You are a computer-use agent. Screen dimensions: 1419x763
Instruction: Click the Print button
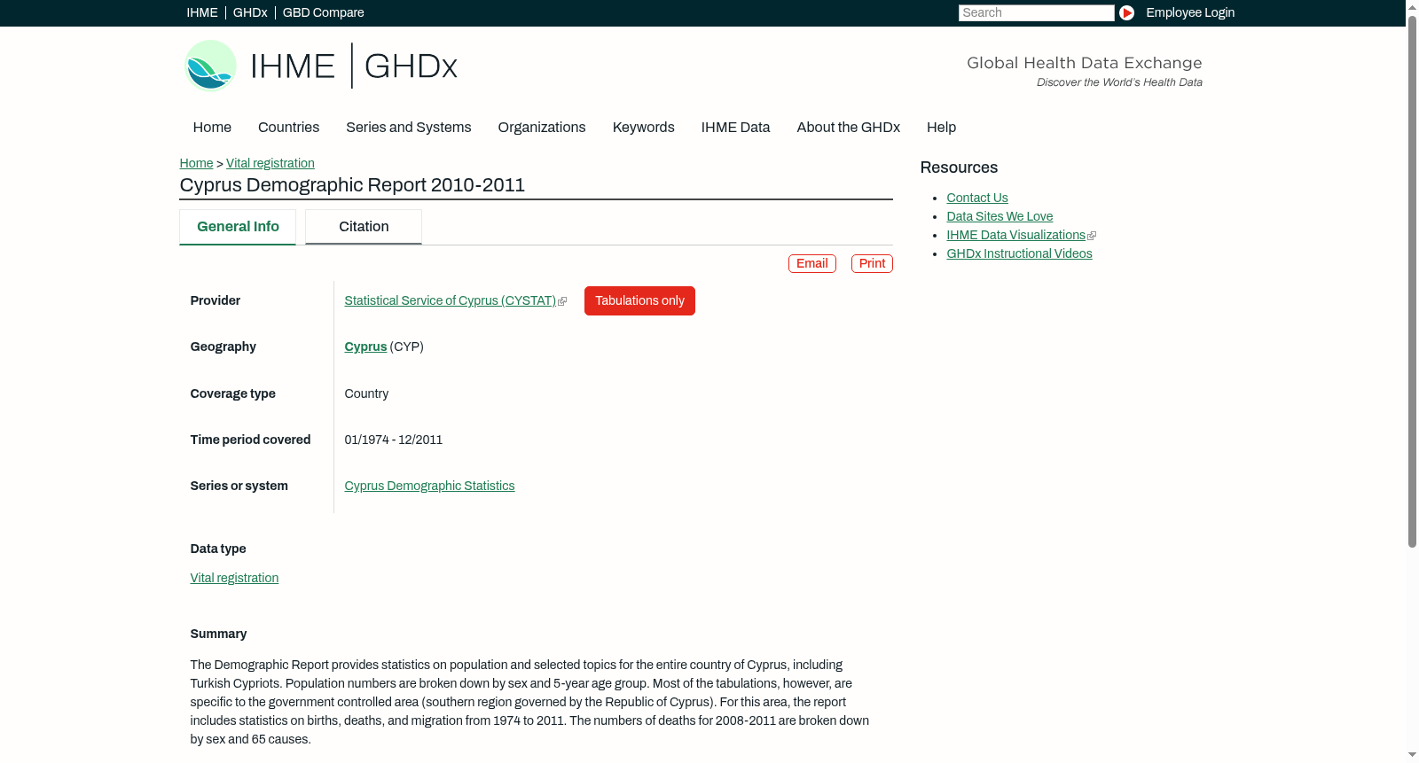[872, 263]
